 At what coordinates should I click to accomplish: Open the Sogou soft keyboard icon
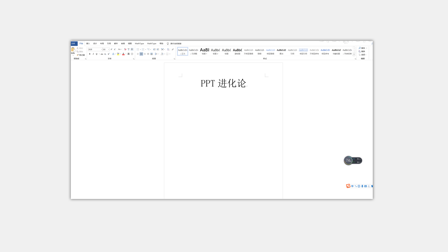point(366,186)
